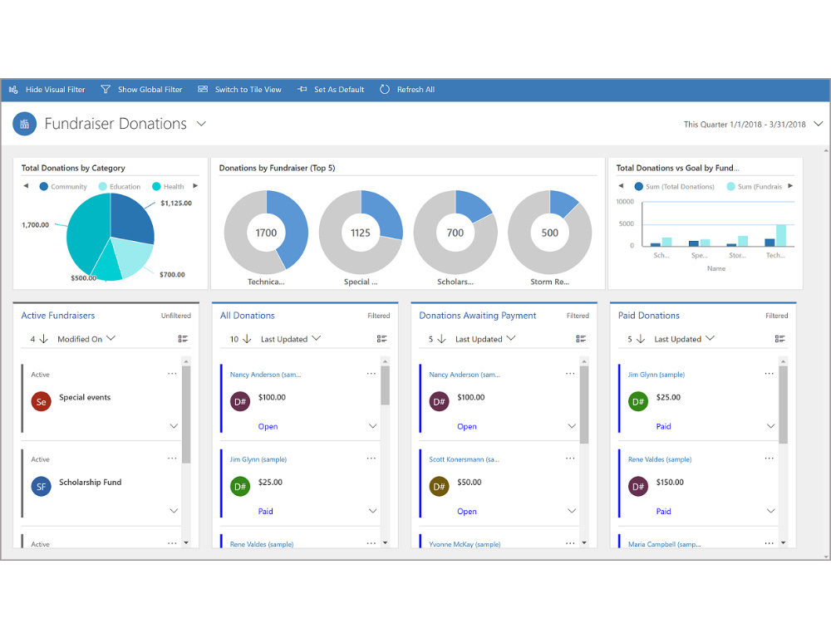This screenshot has height=623, width=831.
Task: Click the view options icon in Donations Awaiting Payment
Action: 581,339
